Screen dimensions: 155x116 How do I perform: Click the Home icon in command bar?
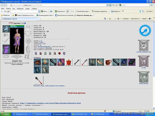click(105, 19)
